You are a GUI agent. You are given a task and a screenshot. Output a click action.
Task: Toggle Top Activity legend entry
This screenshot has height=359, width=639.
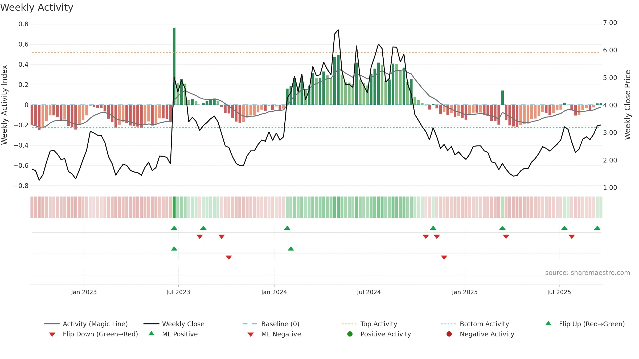click(x=369, y=324)
